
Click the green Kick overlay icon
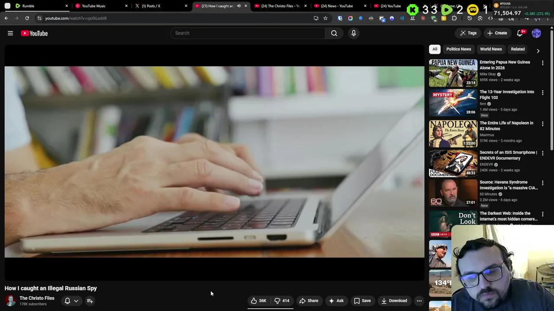point(413,10)
